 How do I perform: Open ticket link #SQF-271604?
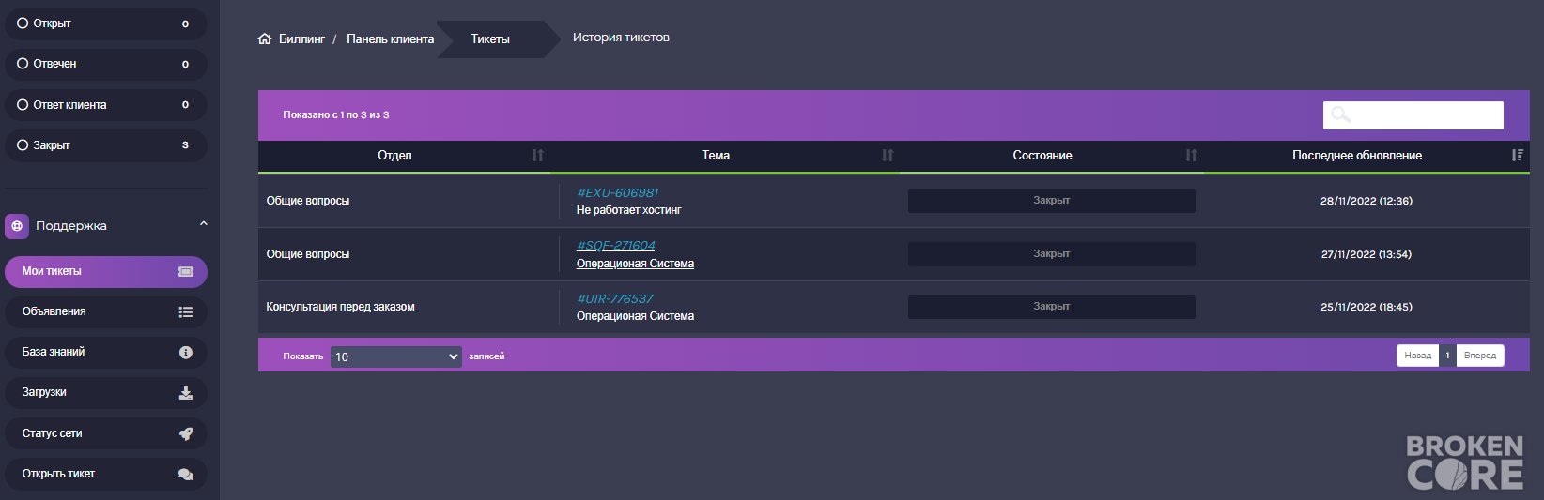(x=616, y=246)
